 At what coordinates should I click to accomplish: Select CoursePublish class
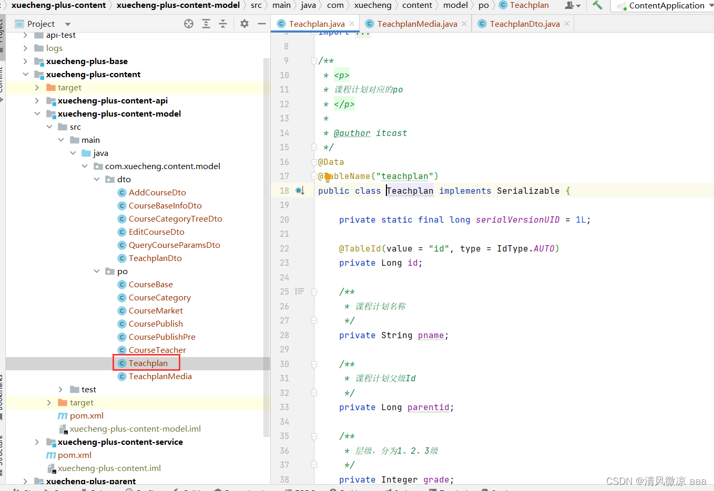pos(156,323)
